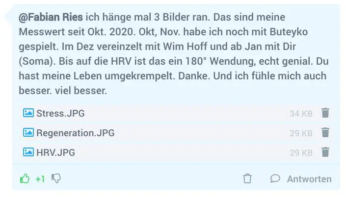Open the Regeneration.JPG file link
This screenshot has height=197, width=346.
pos(76,133)
